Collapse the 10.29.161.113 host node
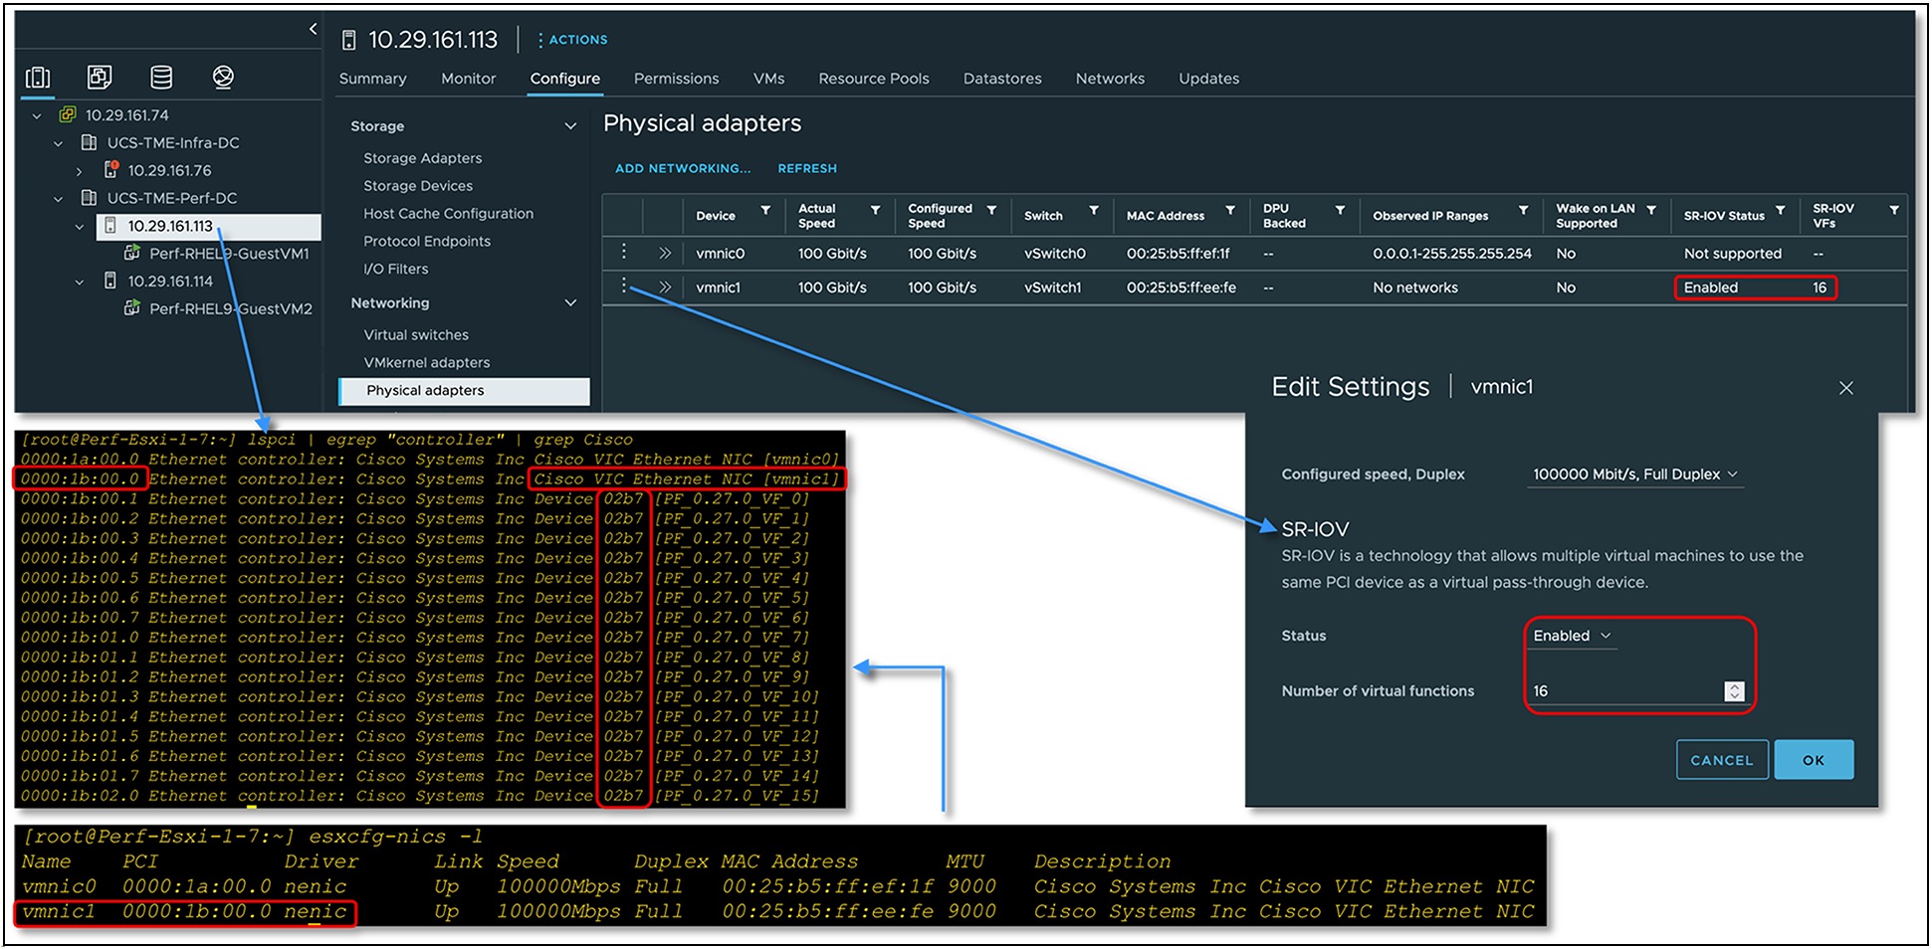This screenshot has width=1932, height=949. coord(80,227)
